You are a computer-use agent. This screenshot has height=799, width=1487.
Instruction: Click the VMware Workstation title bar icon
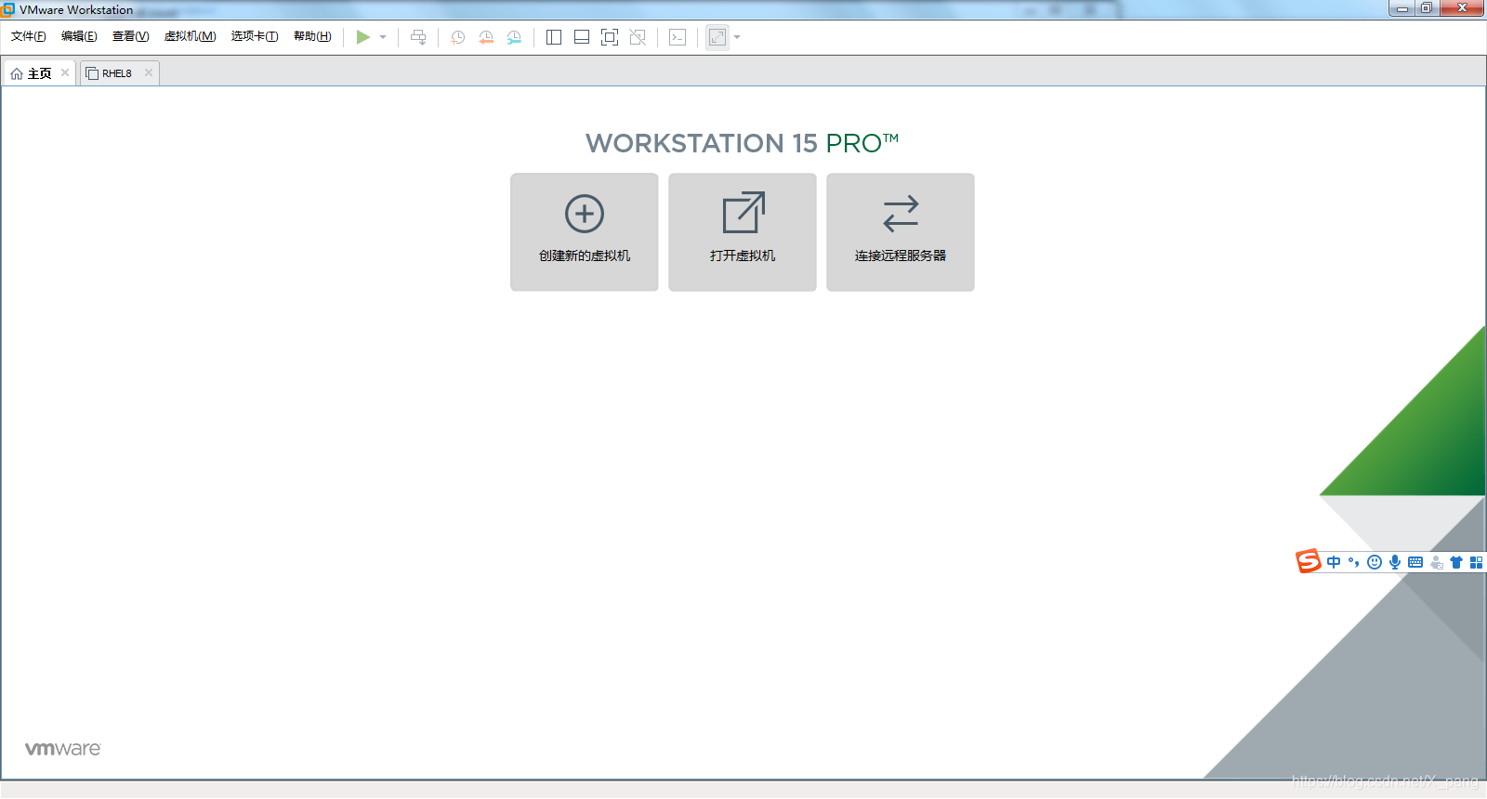coord(8,9)
